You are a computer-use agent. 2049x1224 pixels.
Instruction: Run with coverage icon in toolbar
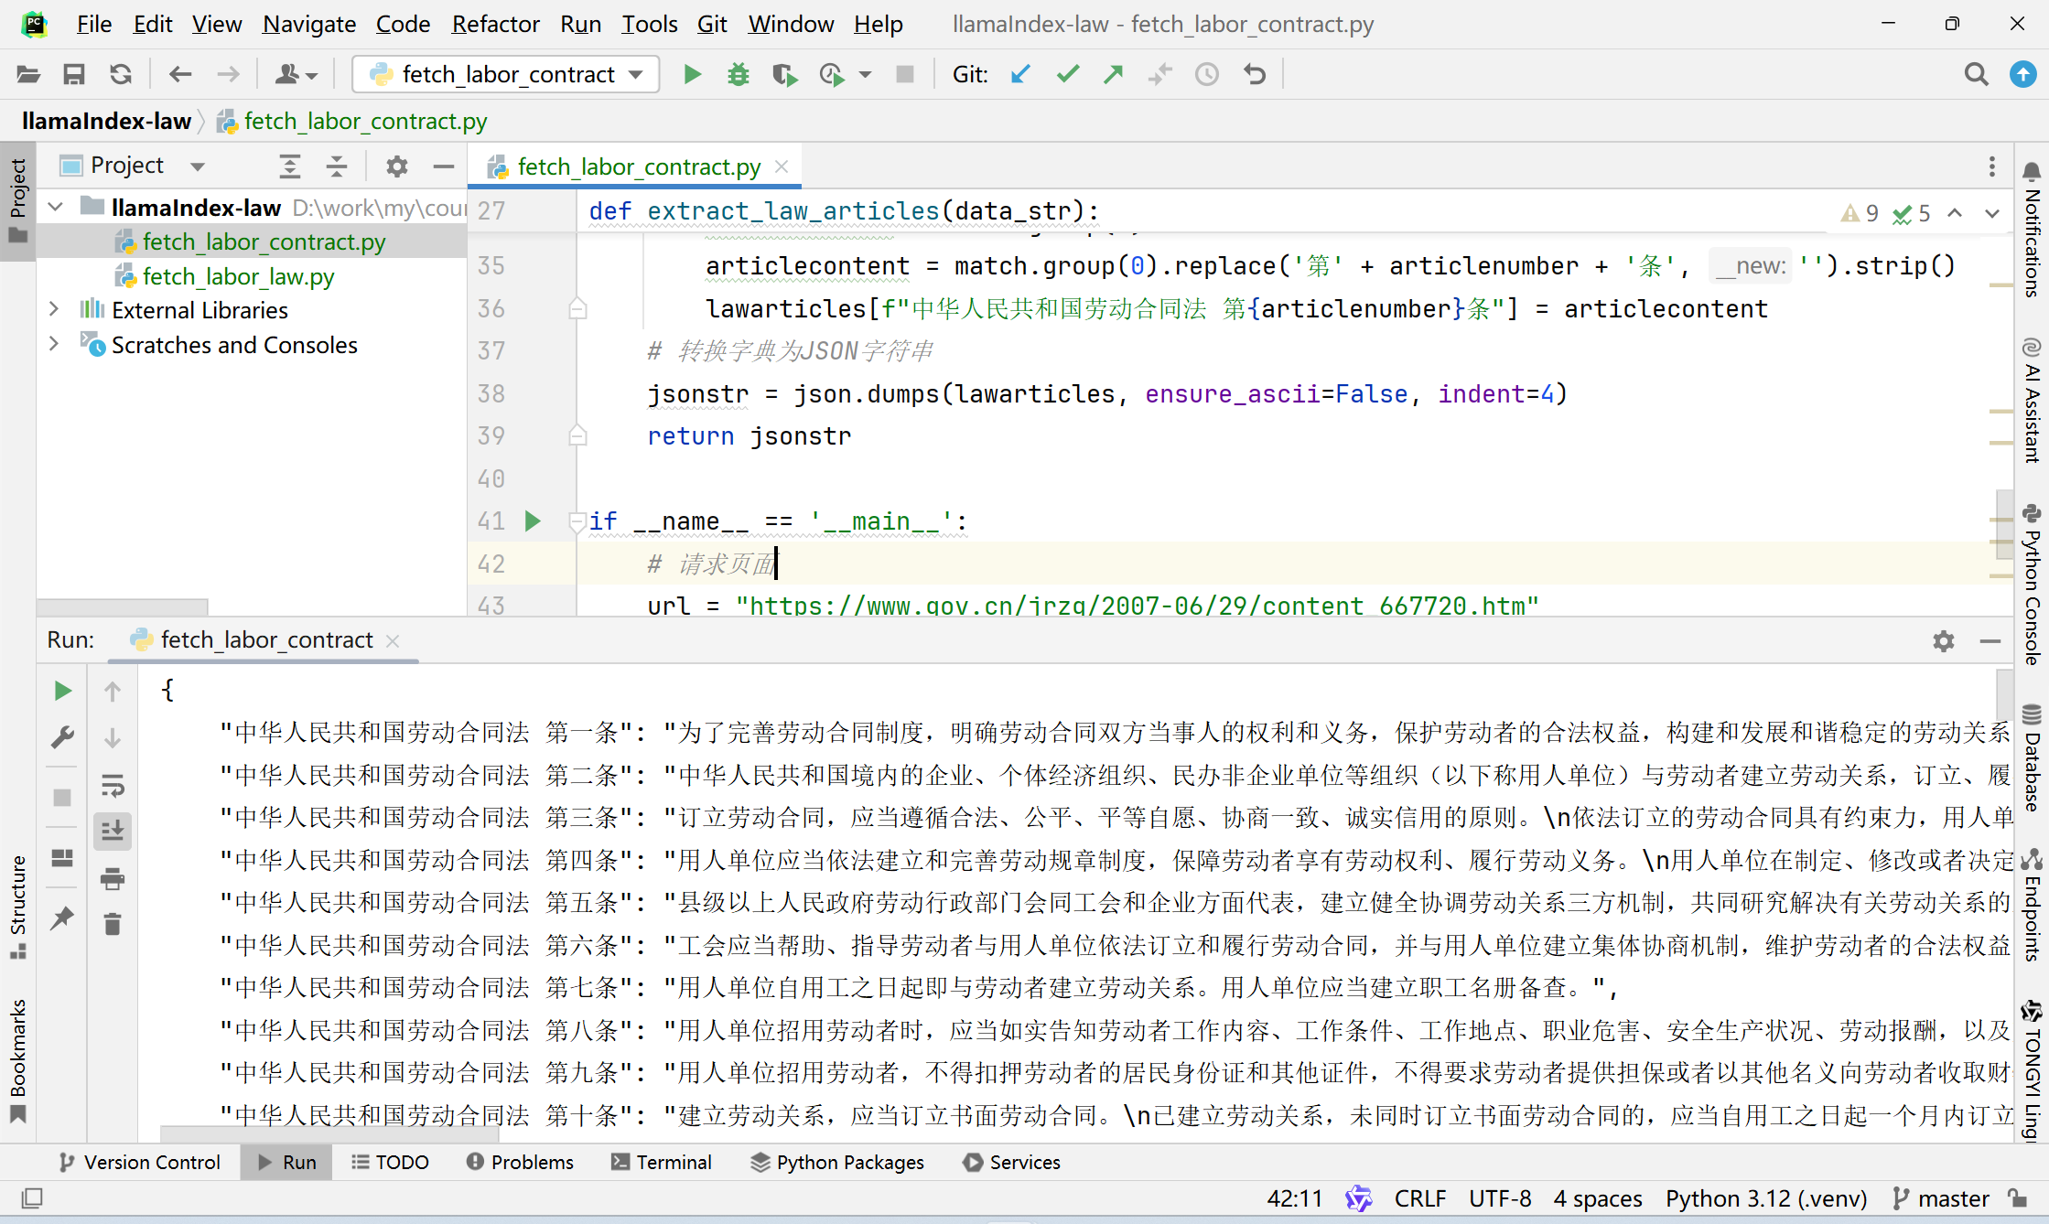pos(784,74)
